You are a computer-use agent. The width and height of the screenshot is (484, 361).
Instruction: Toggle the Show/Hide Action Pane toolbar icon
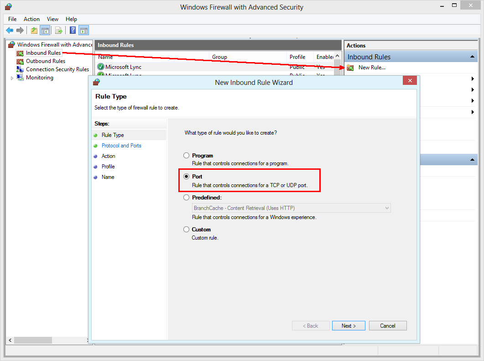pyautogui.click(x=83, y=30)
